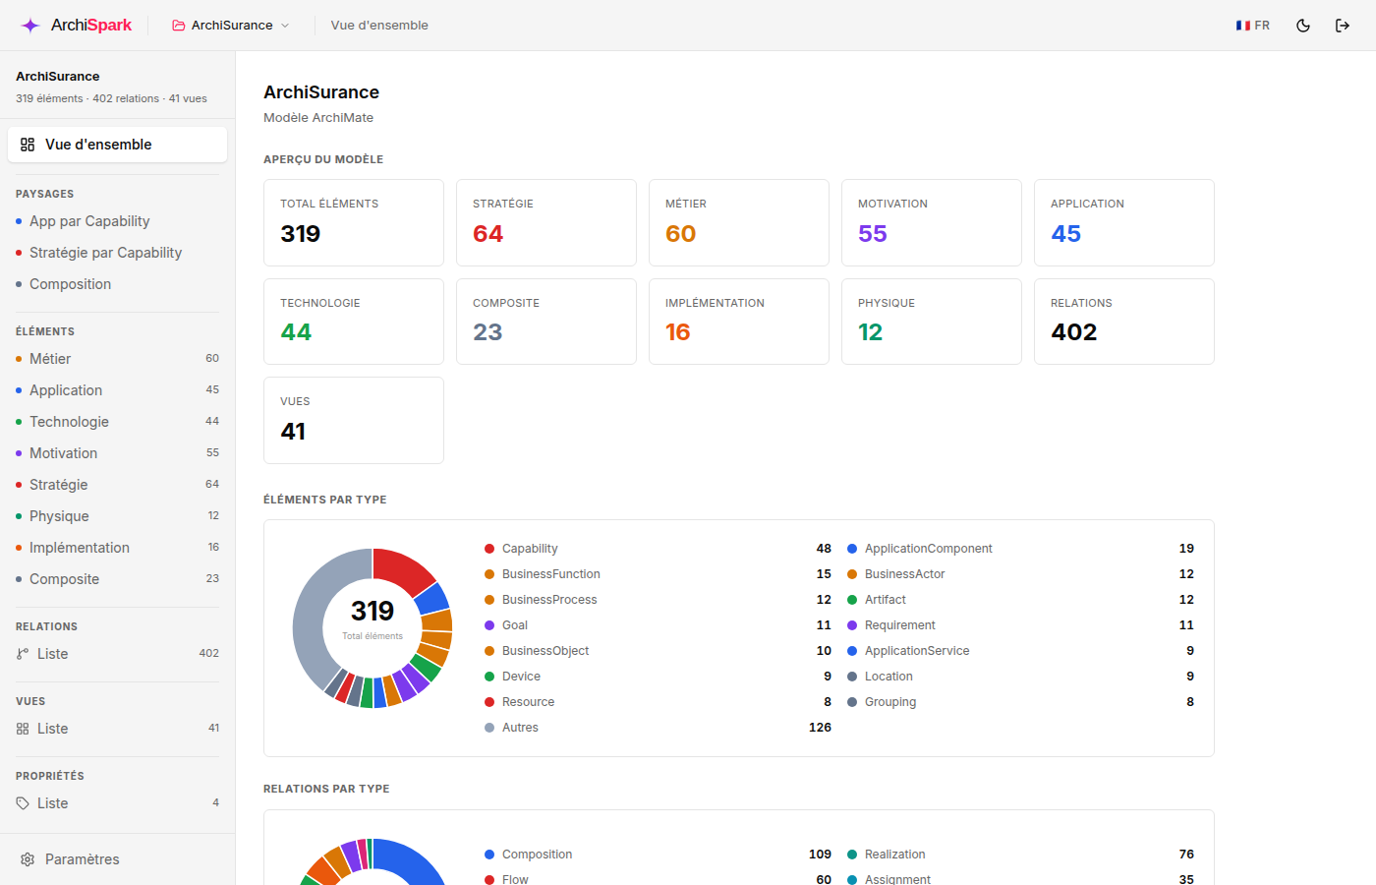Click Realization in relations legend
The height and width of the screenshot is (885, 1376).
tap(1020, 855)
